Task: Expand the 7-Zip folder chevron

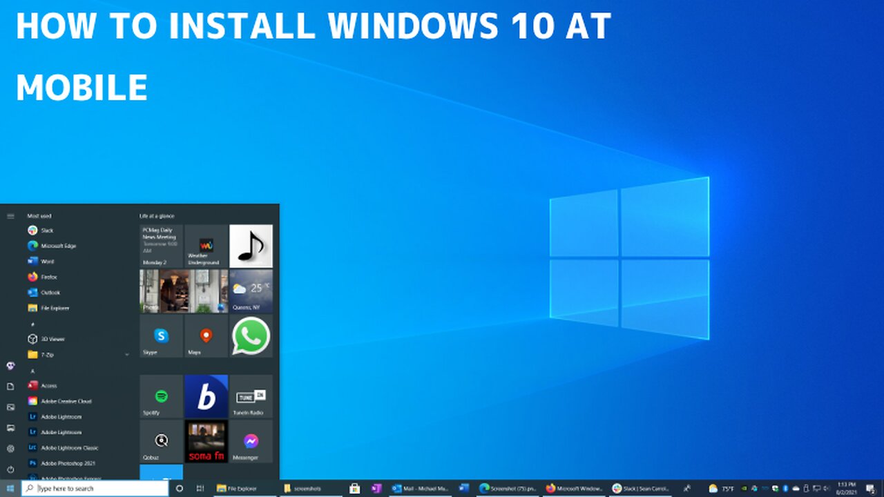Action: [x=126, y=355]
